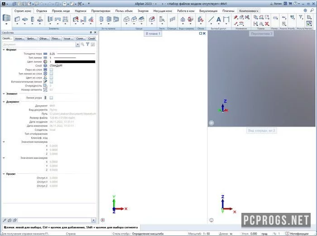Click the Roof frame tool icon

coord(126,19)
